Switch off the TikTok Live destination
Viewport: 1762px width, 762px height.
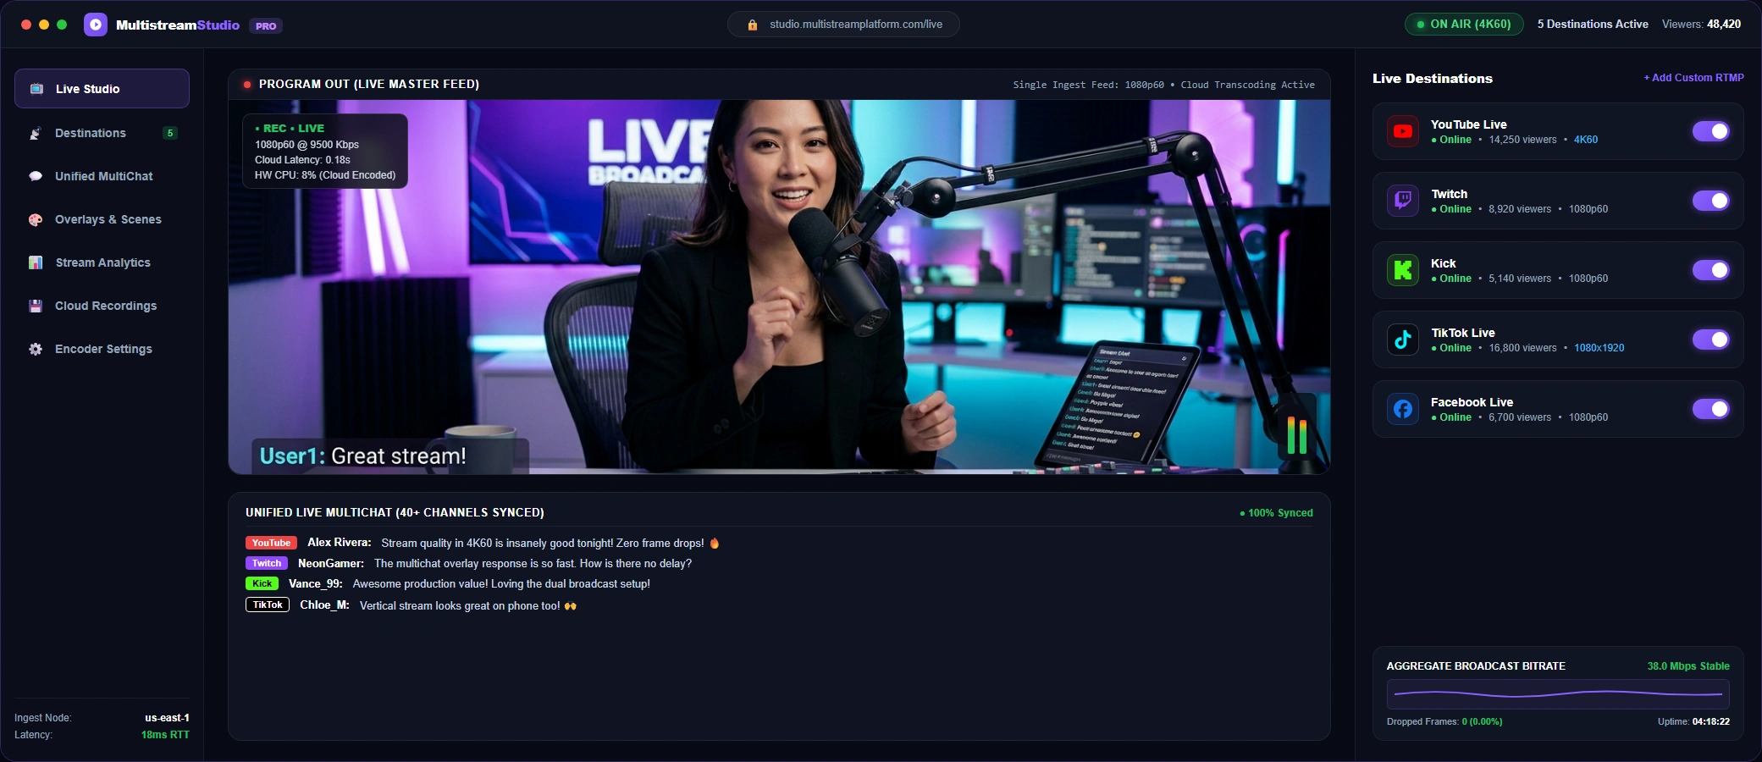[1710, 340]
